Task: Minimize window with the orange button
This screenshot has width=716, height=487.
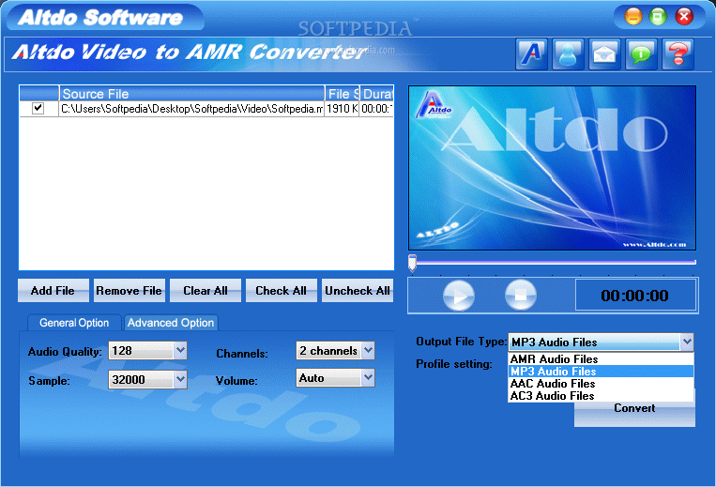Action: pos(633,17)
